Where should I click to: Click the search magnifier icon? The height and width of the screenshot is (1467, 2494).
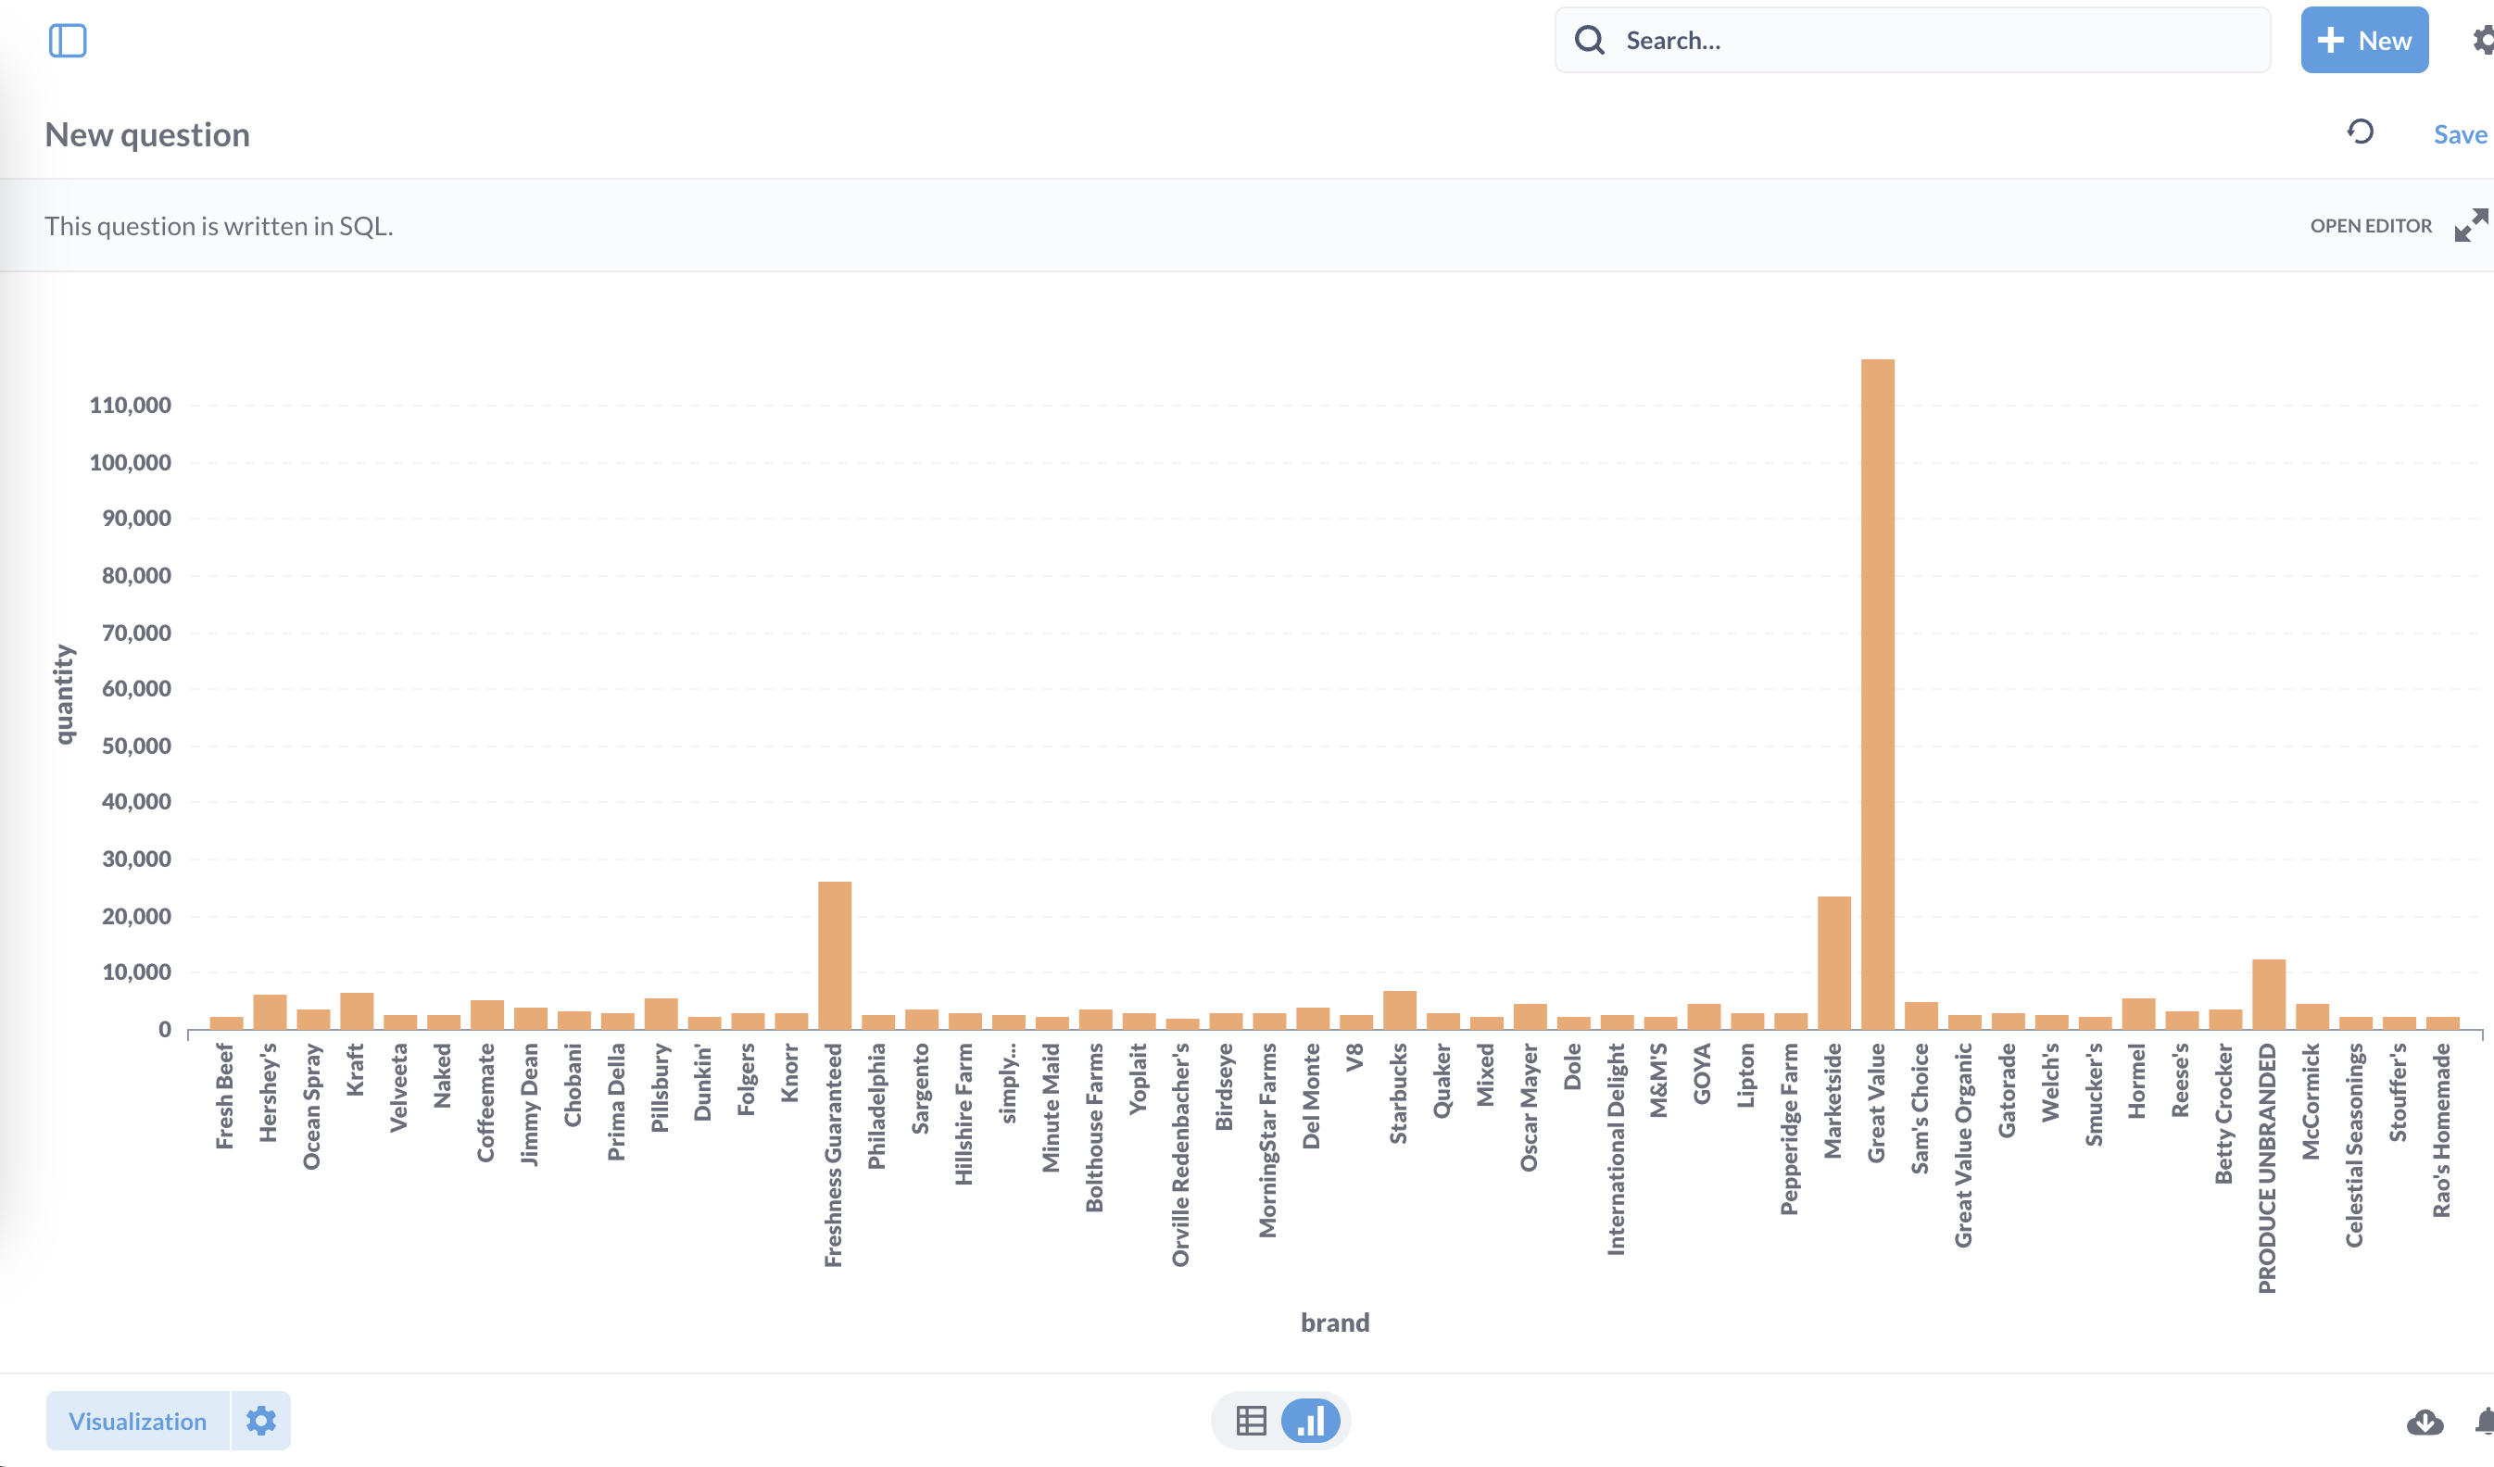1590,41
